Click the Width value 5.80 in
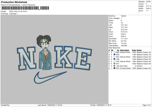Image resolution: width=152 pixels, height=107 pixels. pyautogui.click(x=148, y=9)
